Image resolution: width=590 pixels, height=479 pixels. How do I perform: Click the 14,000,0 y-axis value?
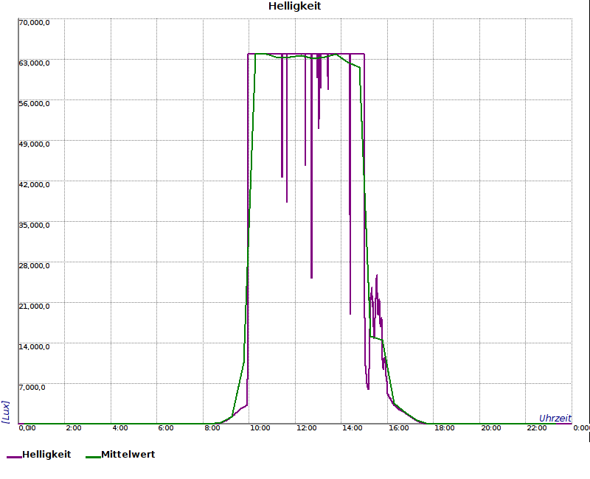point(34,346)
